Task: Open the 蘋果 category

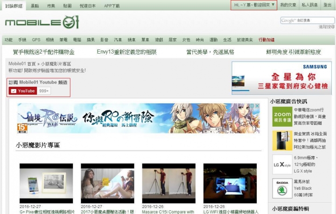Action: pos(91,40)
